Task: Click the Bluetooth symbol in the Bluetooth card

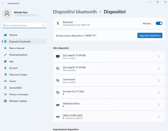Action: pos(58,23)
